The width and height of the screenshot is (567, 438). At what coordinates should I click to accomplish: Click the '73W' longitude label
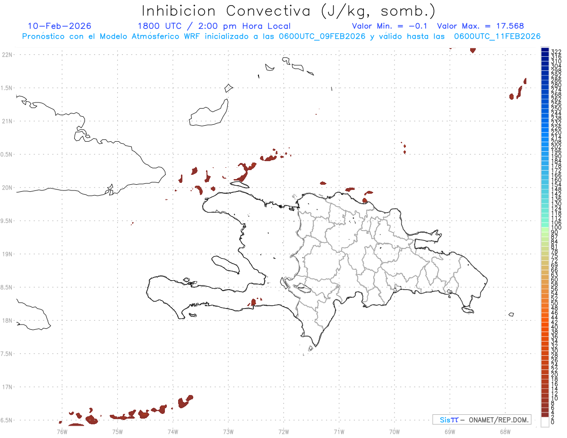pyautogui.click(x=228, y=431)
